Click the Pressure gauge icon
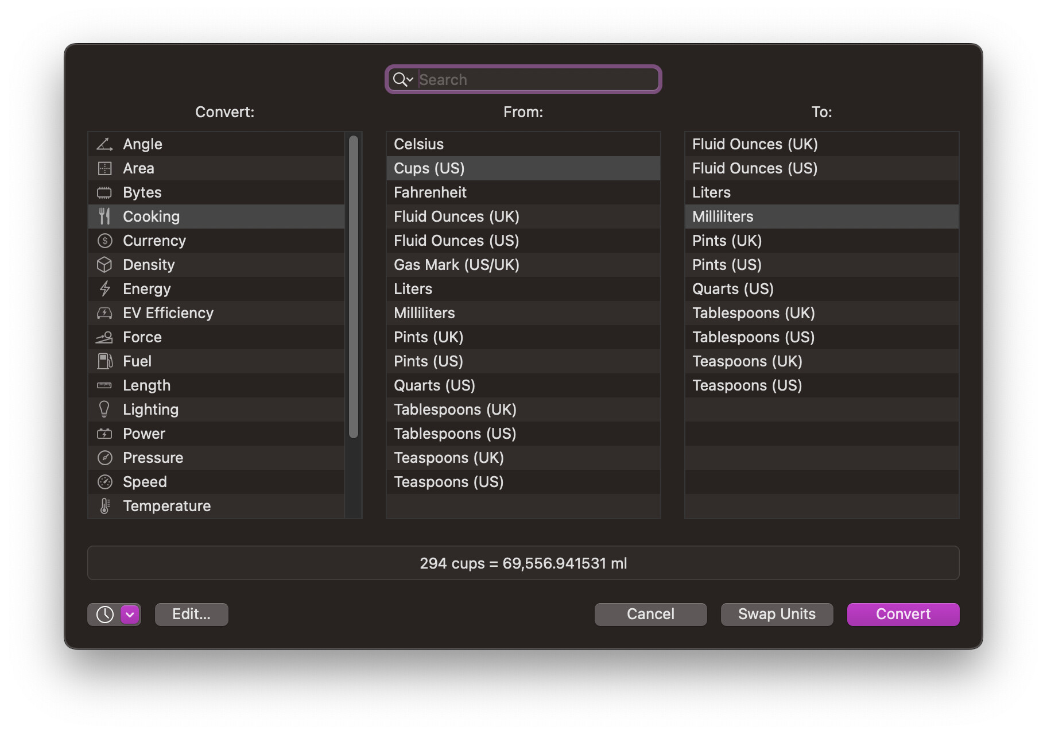 pyautogui.click(x=104, y=458)
